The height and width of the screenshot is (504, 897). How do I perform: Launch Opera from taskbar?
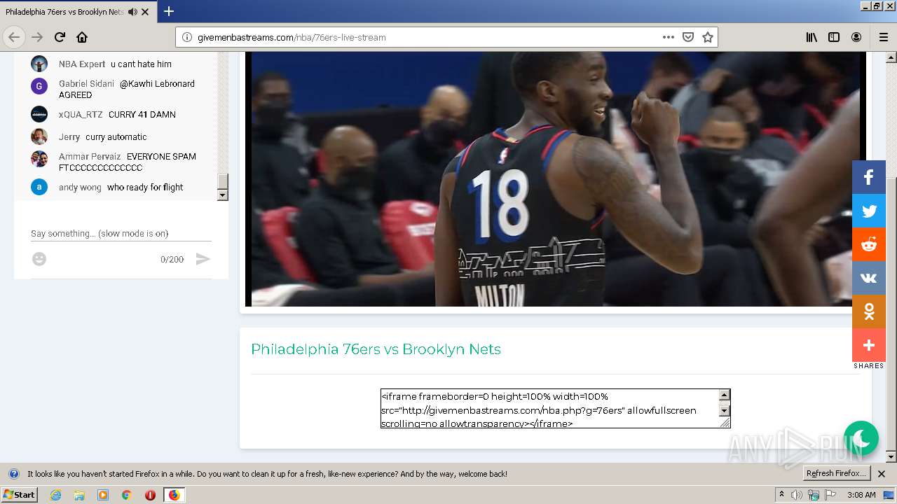point(150,495)
